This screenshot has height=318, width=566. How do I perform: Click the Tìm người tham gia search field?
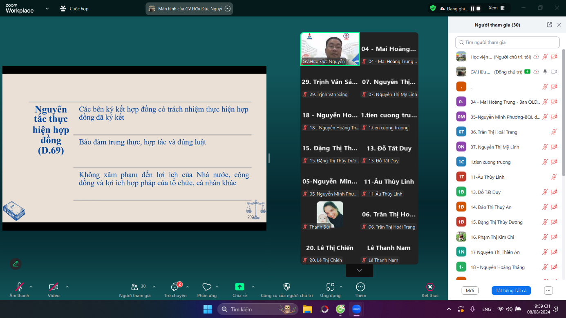tap(507, 42)
